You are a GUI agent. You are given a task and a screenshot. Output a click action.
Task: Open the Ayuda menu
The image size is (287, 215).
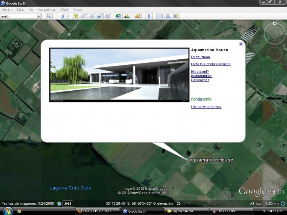click(78, 10)
